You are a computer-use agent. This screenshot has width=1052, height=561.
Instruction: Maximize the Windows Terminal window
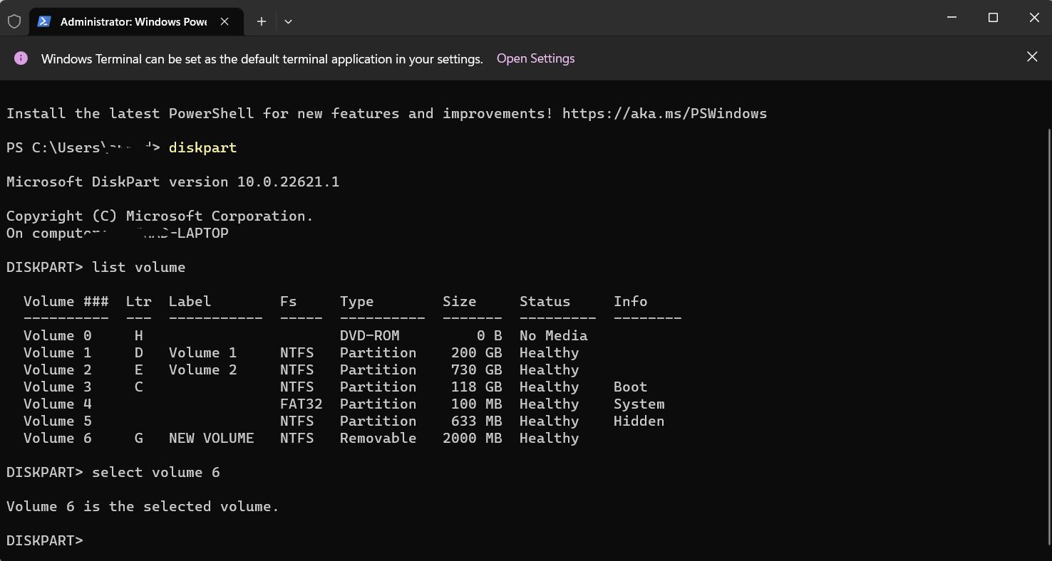[993, 18]
